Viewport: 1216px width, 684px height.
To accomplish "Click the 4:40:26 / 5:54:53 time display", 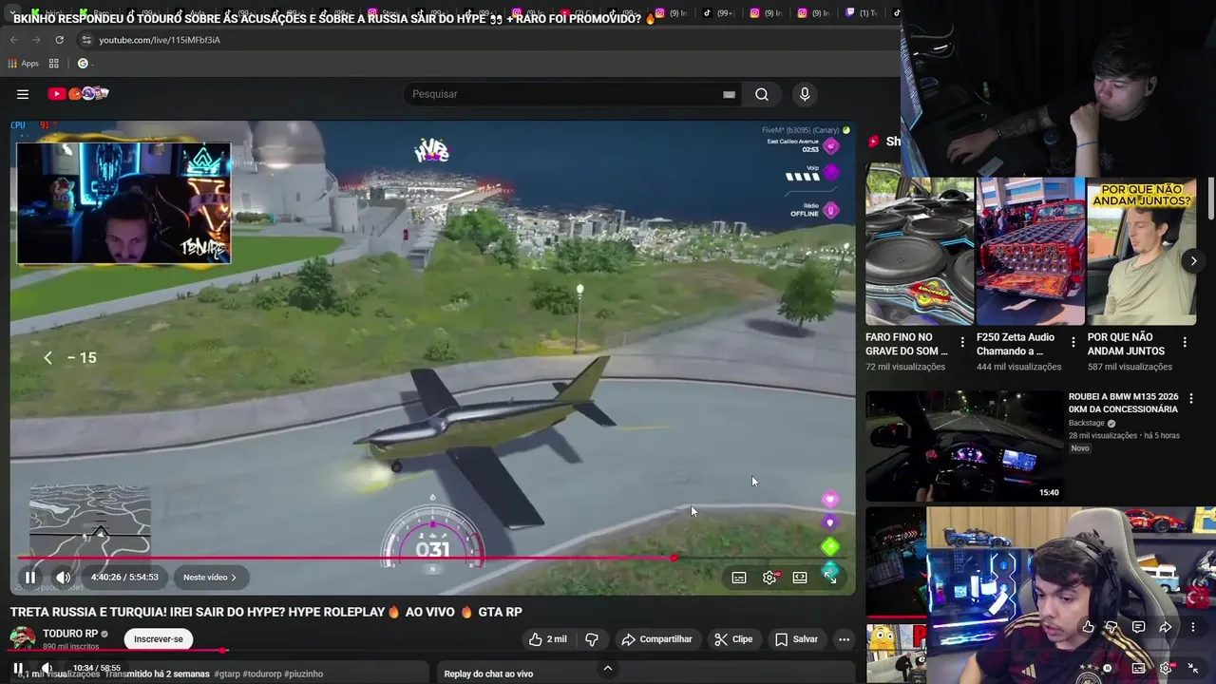I will (x=124, y=577).
